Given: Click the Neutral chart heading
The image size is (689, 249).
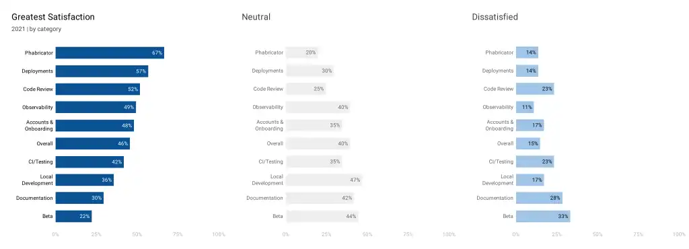Looking at the screenshot, I should coord(256,17).
